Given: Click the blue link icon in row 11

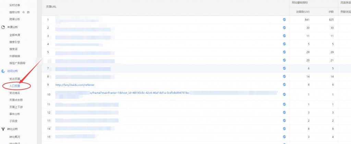Looking at the screenshot, I should 284,104.
